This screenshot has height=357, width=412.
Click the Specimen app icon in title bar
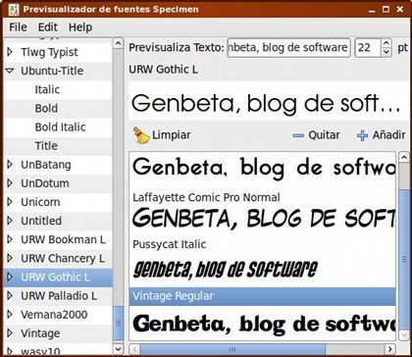pos(14,9)
